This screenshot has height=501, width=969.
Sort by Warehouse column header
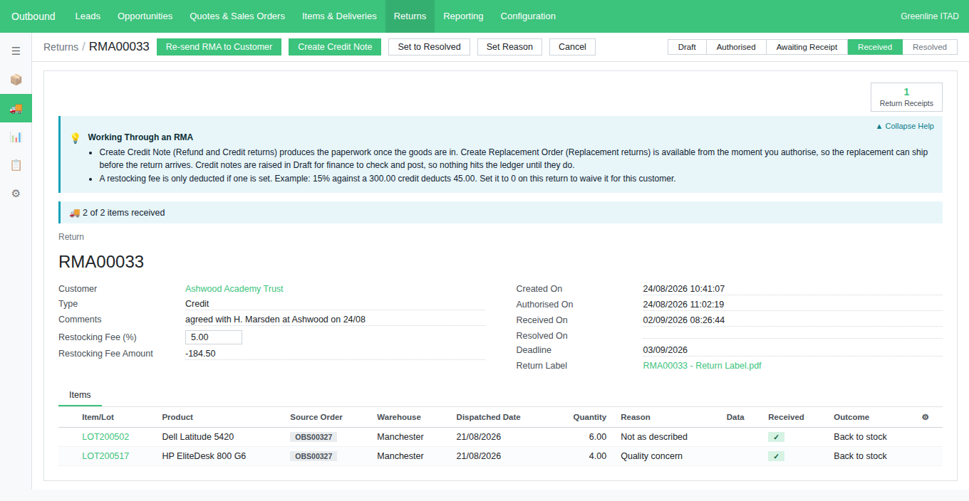pos(399,417)
